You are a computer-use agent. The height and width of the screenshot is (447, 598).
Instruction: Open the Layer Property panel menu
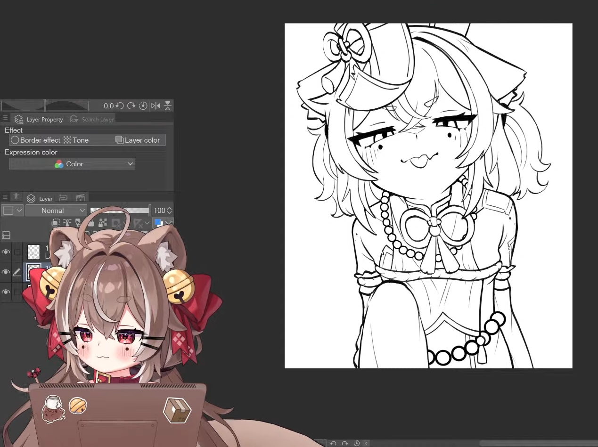coord(5,119)
